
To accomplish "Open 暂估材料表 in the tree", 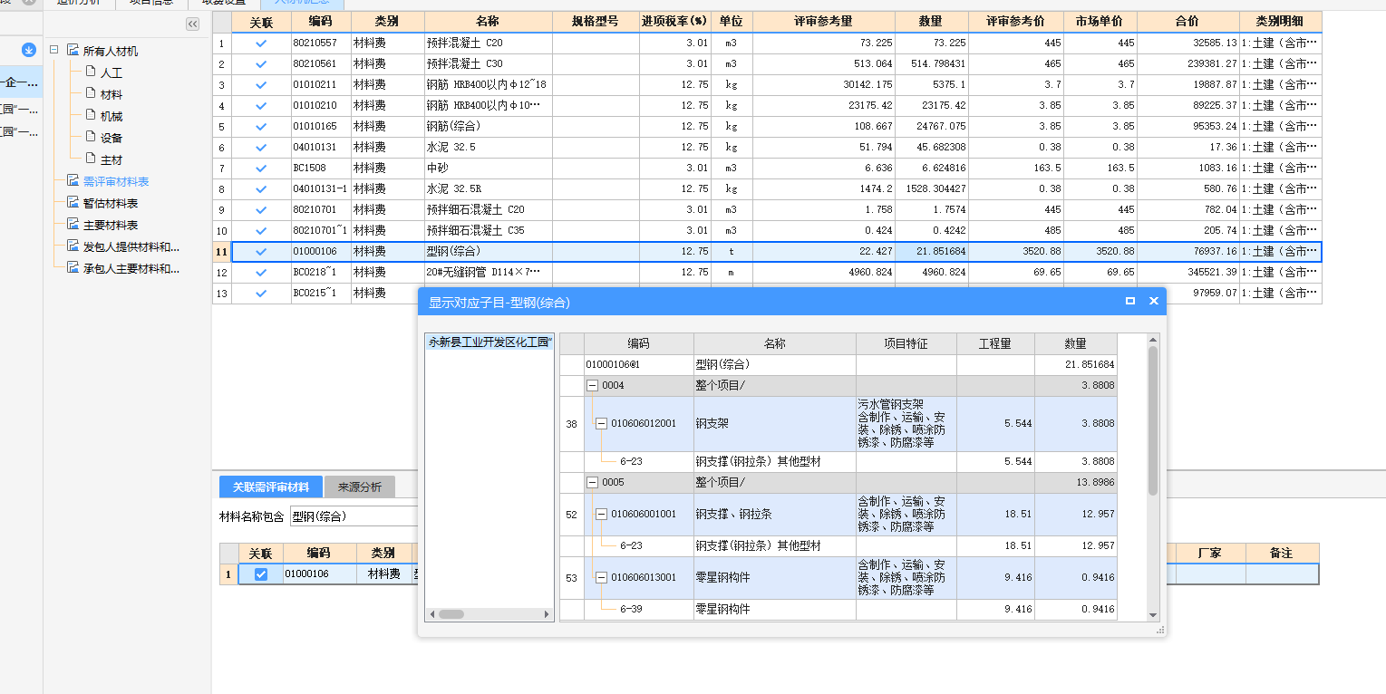I will tap(111, 203).
